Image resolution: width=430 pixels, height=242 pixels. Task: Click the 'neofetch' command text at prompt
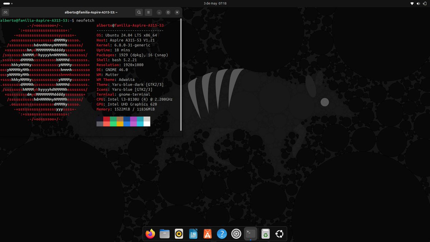85,20
